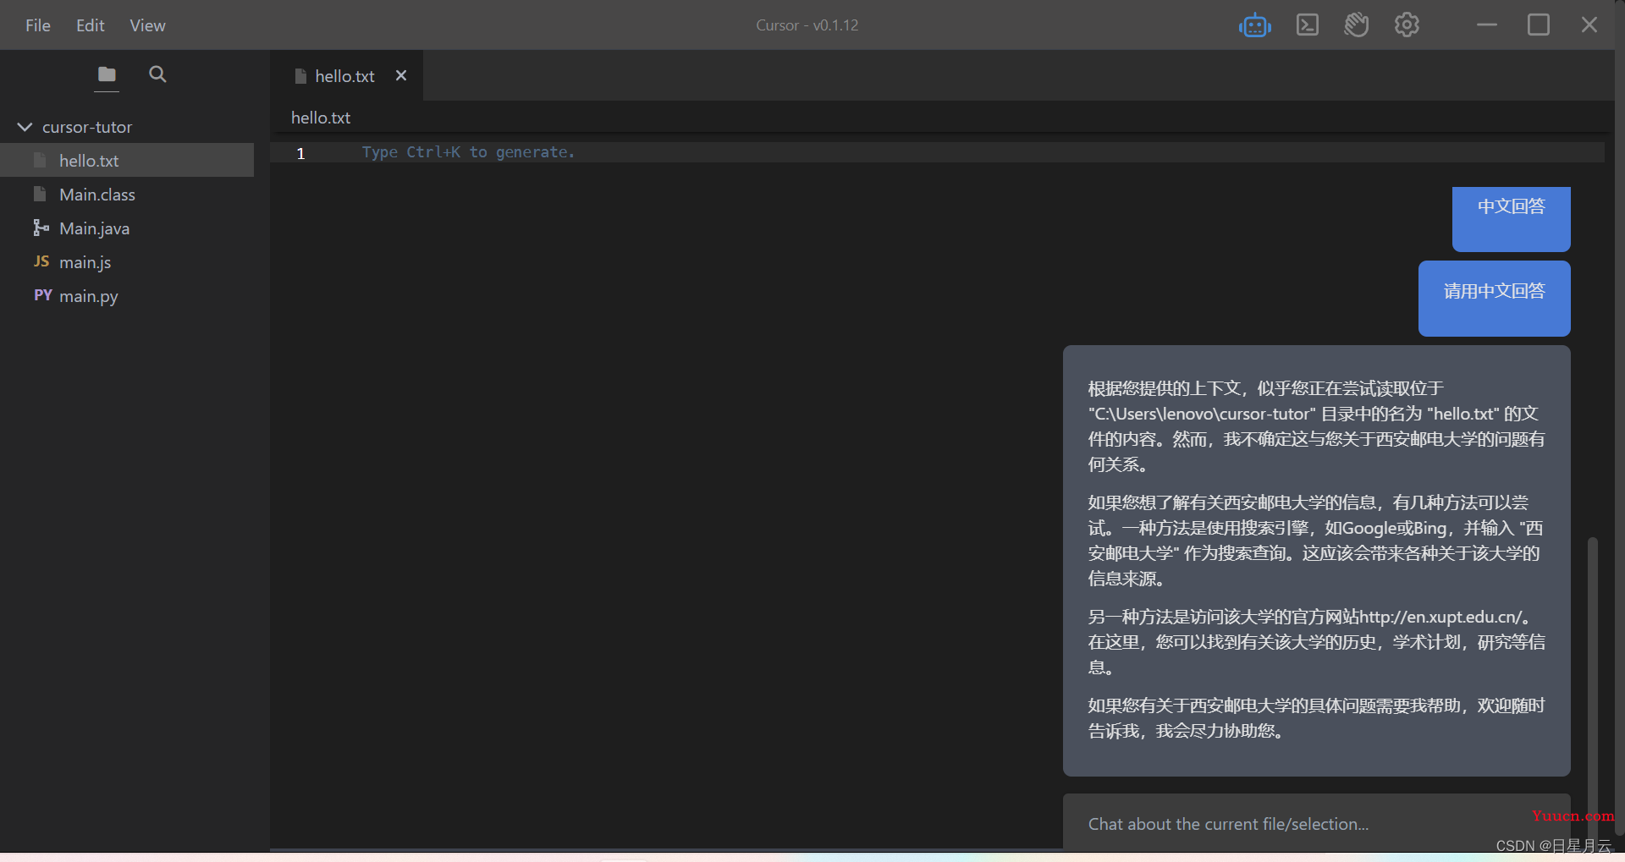Click the Cursor - v0.1.12 window title
The width and height of the screenshot is (1625, 862).
pyautogui.click(x=807, y=25)
